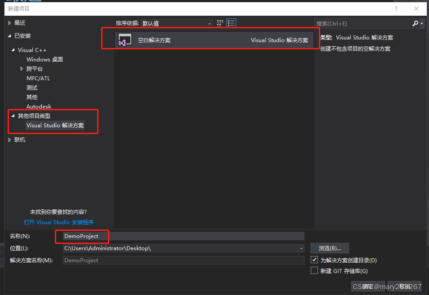Viewport: 429px width, 295px height.
Task: Switch templates to small icons view
Action: (x=219, y=23)
